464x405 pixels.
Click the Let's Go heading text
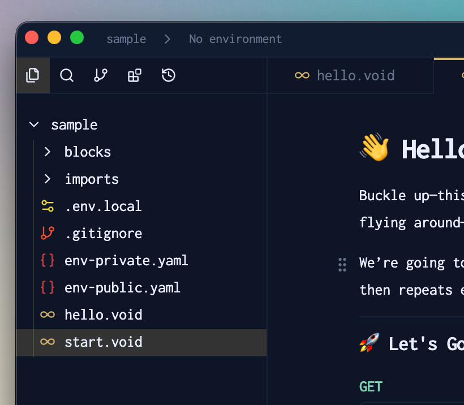pos(426,344)
